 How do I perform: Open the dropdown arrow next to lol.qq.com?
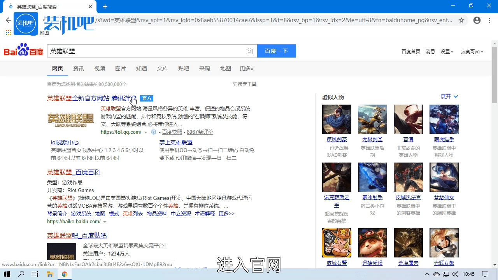tap(146, 132)
